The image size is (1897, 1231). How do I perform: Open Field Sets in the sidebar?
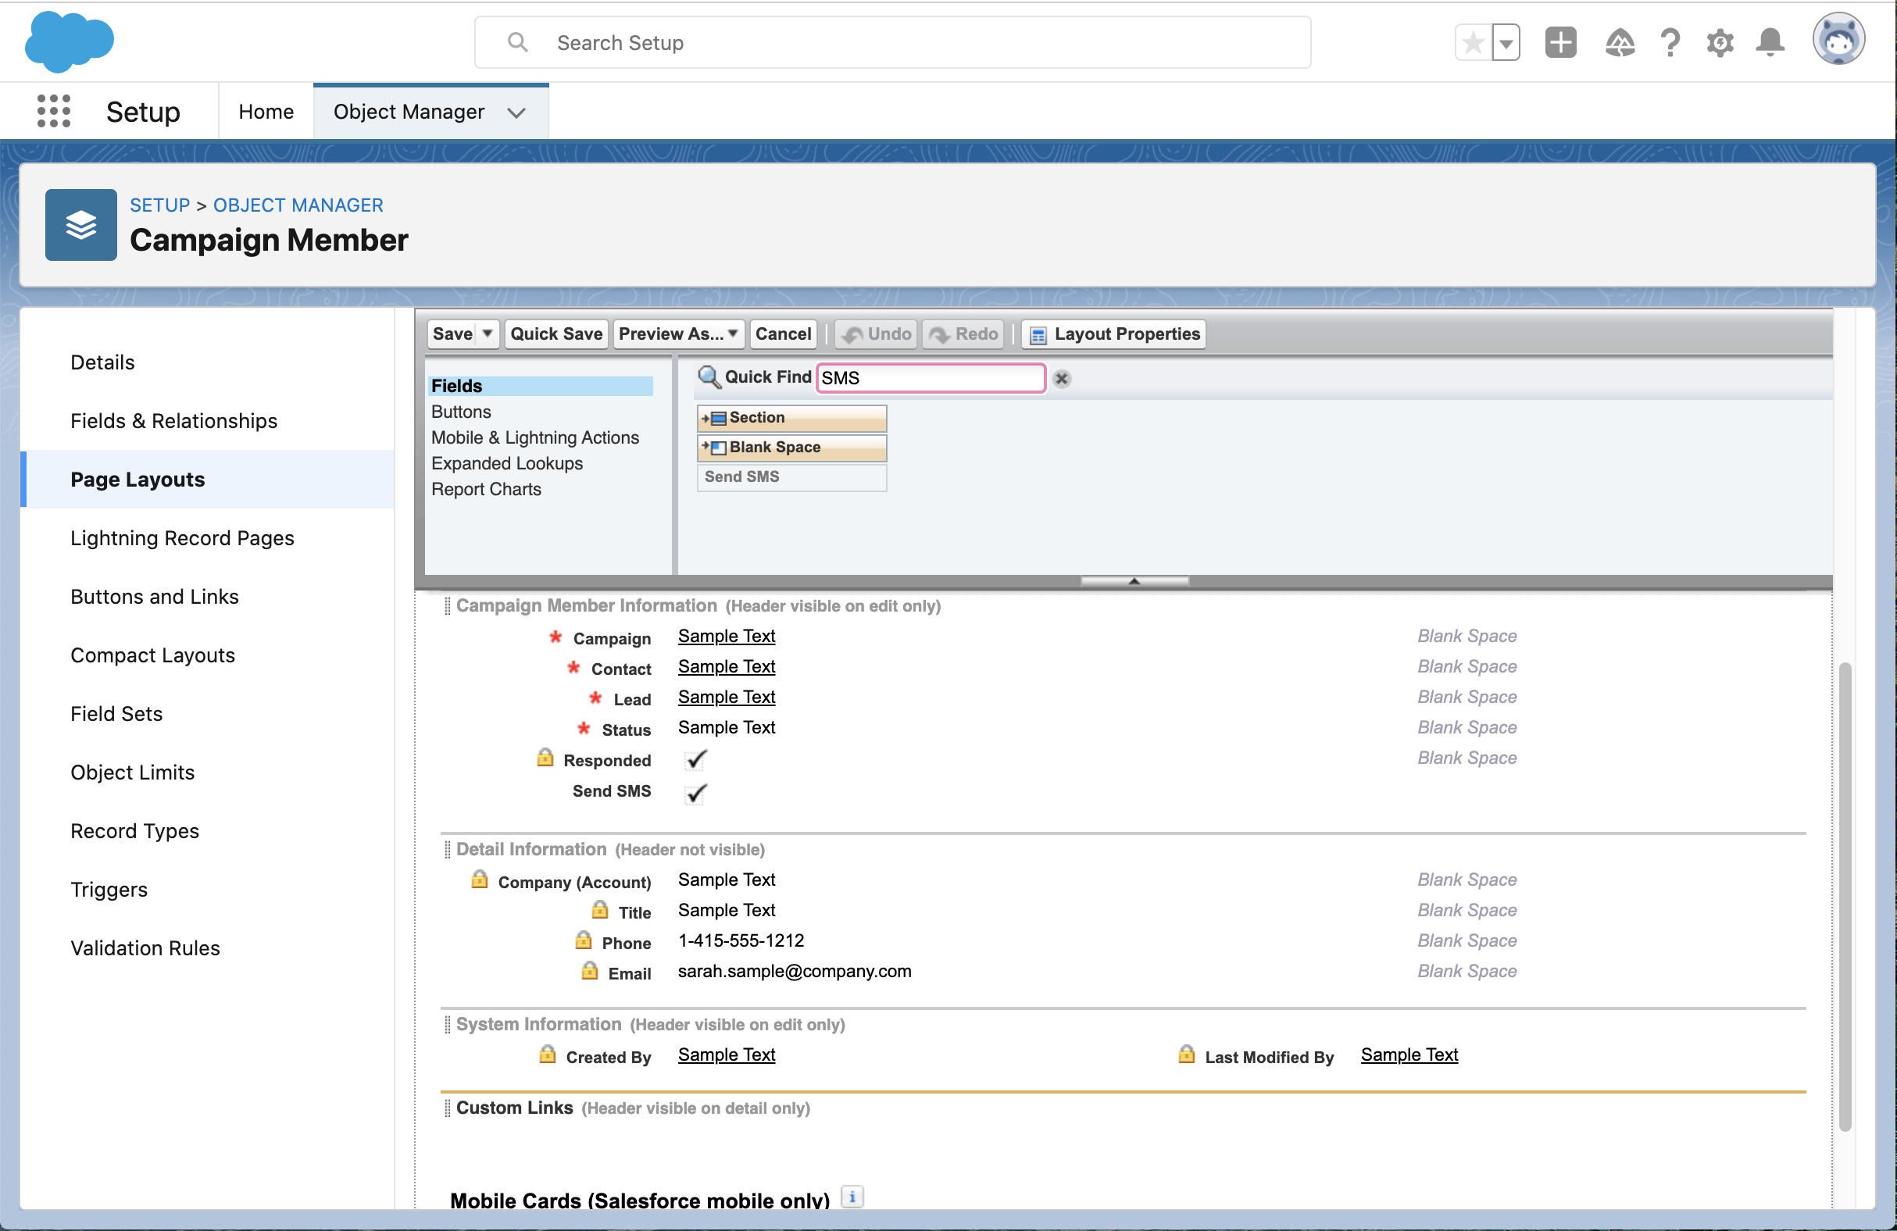click(x=116, y=714)
